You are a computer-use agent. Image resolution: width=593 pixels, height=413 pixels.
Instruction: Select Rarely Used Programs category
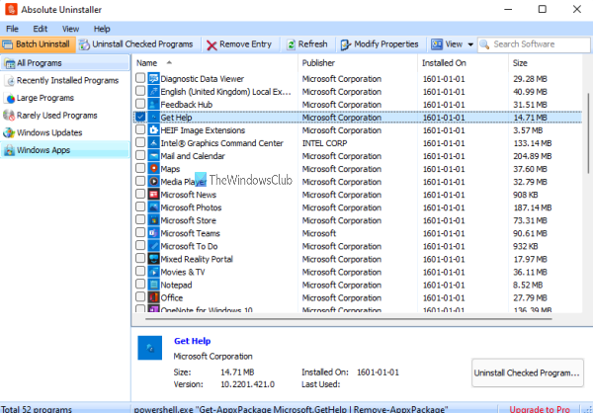[x=65, y=116]
